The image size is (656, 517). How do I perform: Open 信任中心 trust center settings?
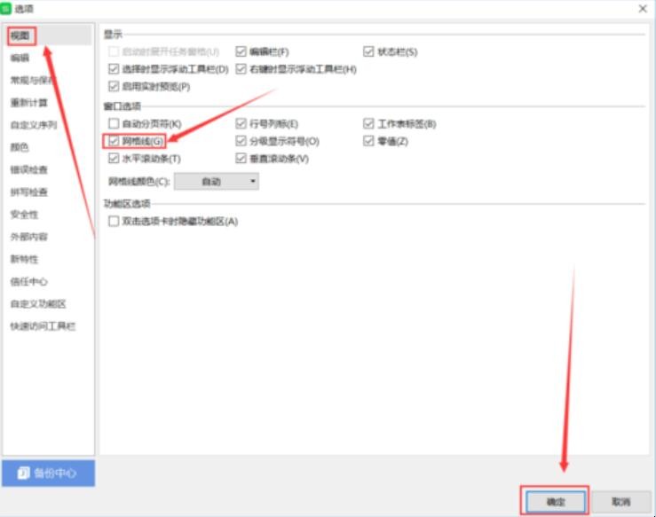(x=29, y=281)
